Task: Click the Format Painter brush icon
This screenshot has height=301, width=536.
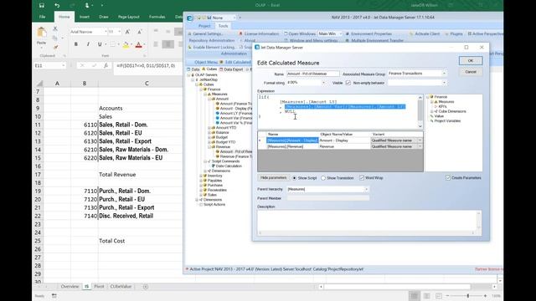Action: coord(55,47)
